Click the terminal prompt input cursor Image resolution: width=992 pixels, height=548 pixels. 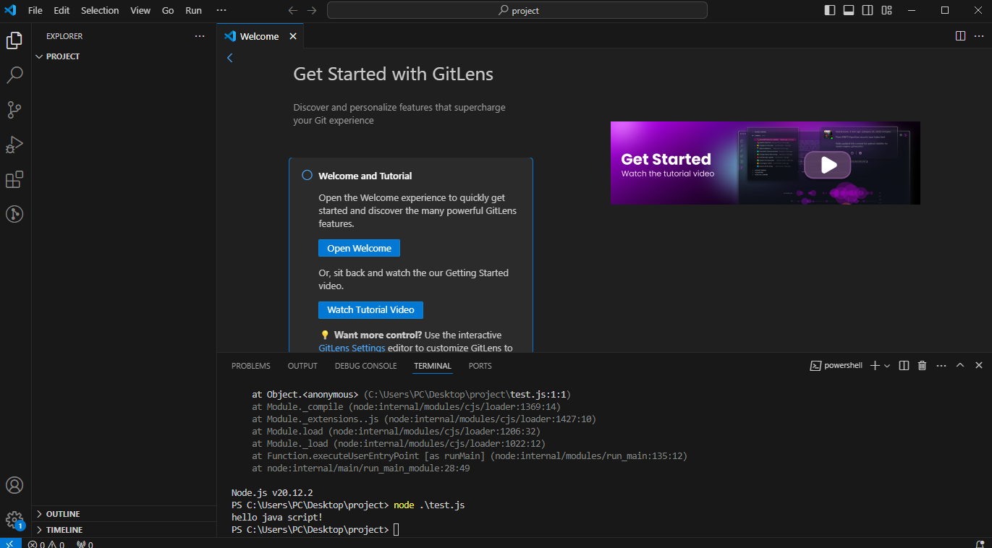(397, 530)
